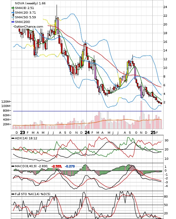176x219 pixels.
Task: Jump to the 24 year marker
Action: click(87, 132)
